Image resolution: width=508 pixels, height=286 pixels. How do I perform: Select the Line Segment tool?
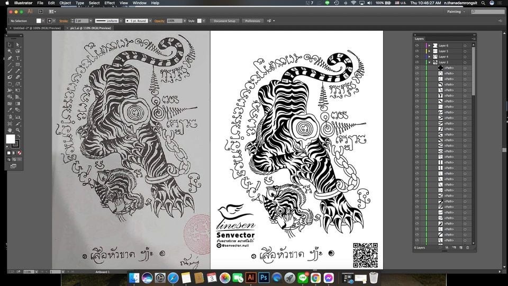(10, 65)
